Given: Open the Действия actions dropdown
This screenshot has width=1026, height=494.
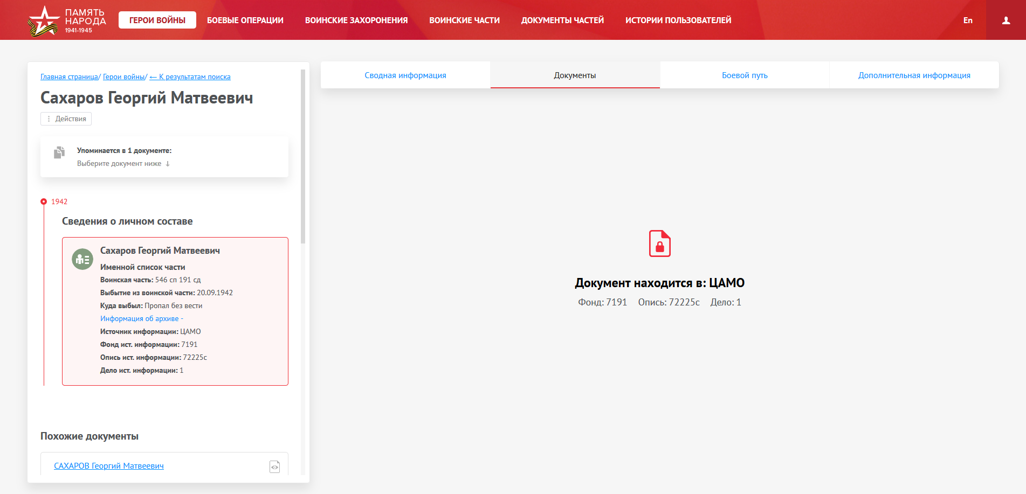Looking at the screenshot, I should [x=66, y=119].
